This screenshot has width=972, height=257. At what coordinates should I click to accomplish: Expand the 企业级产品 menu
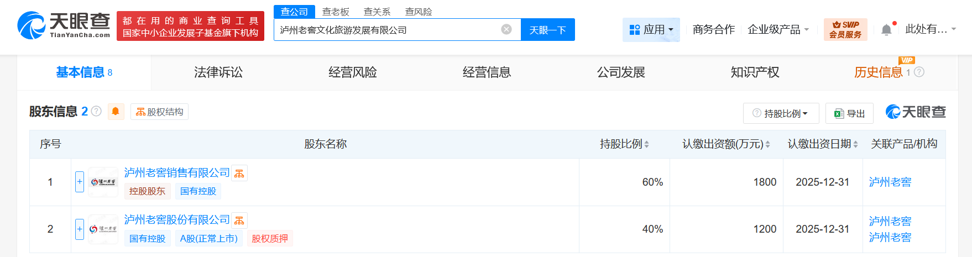778,30
